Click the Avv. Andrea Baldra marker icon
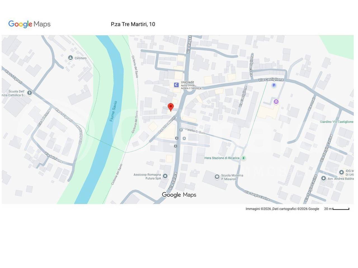This screenshot has height=268, width=358. (x=323, y=178)
